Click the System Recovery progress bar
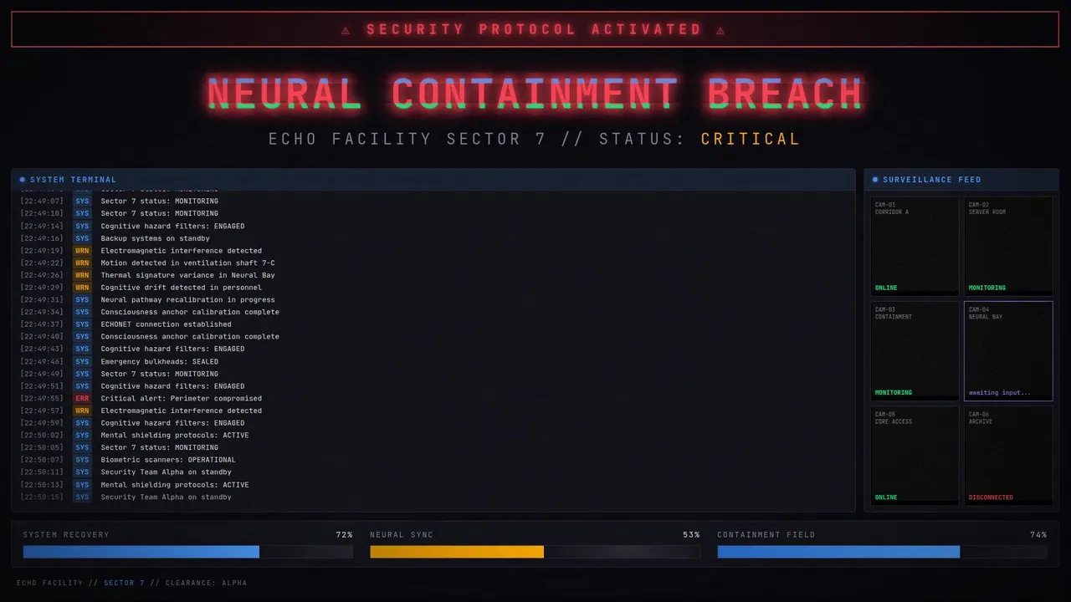Image resolution: width=1071 pixels, height=602 pixels. click(x=188, y=552)
